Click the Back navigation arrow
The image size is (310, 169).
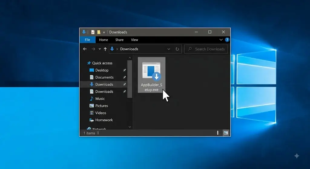point(85,49)
